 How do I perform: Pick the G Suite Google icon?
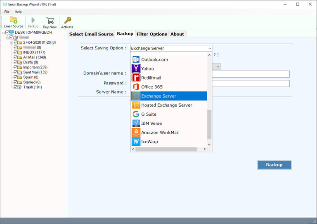point(136,114)
